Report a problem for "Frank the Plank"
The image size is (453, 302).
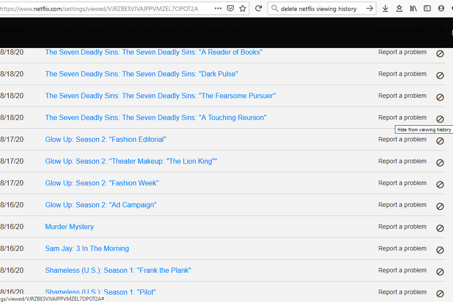pos(402,270)
